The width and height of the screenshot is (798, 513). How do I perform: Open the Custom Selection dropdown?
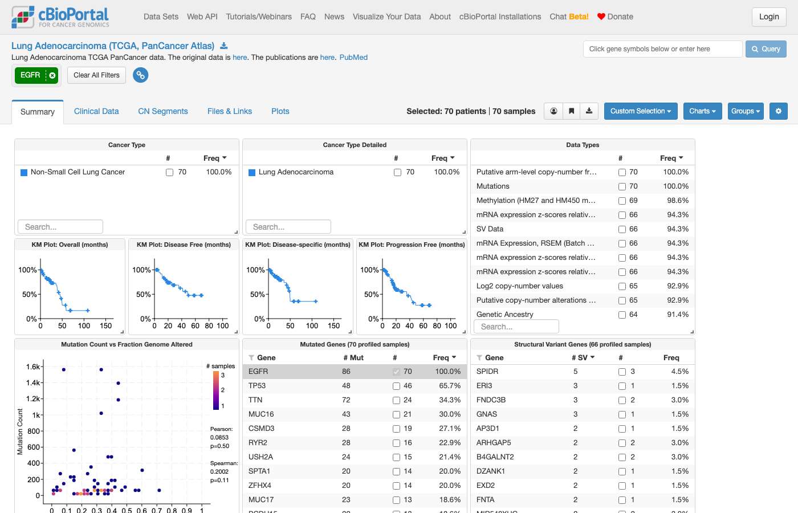(641, 111)
